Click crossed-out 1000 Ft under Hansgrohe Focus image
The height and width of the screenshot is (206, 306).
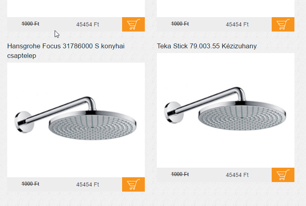pos(30,184)
